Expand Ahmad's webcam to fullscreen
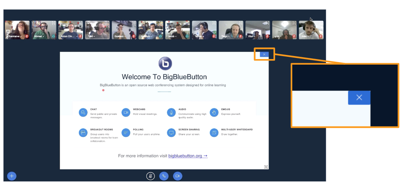 click(x=53, y=23)
